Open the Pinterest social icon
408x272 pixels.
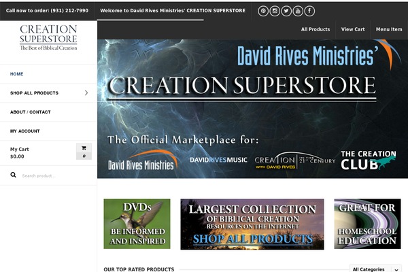tap(263, 11)
